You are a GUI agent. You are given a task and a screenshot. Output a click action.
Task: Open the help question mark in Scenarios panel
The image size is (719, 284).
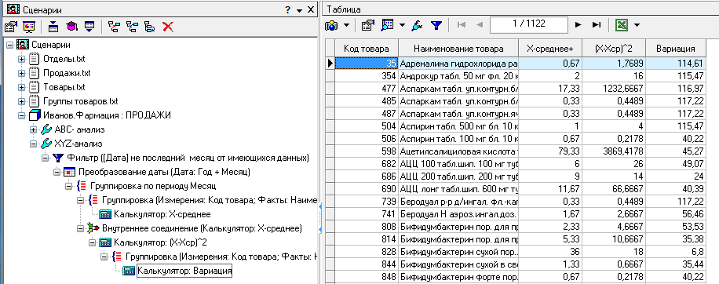point(287,9)
